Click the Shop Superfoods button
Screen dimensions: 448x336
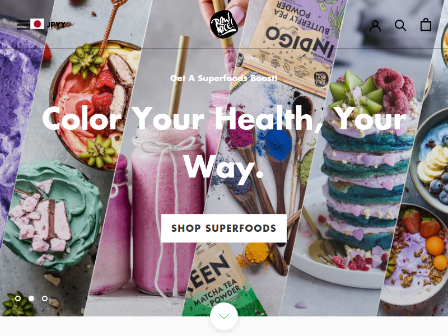(x=223, y=228)
